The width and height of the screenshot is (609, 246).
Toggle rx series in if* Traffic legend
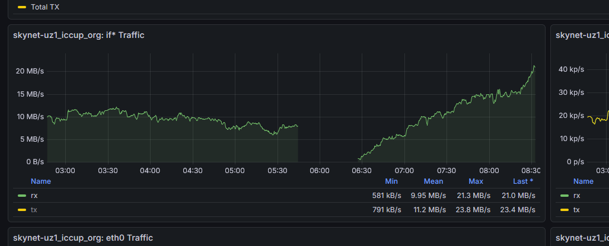pos(34,196)
